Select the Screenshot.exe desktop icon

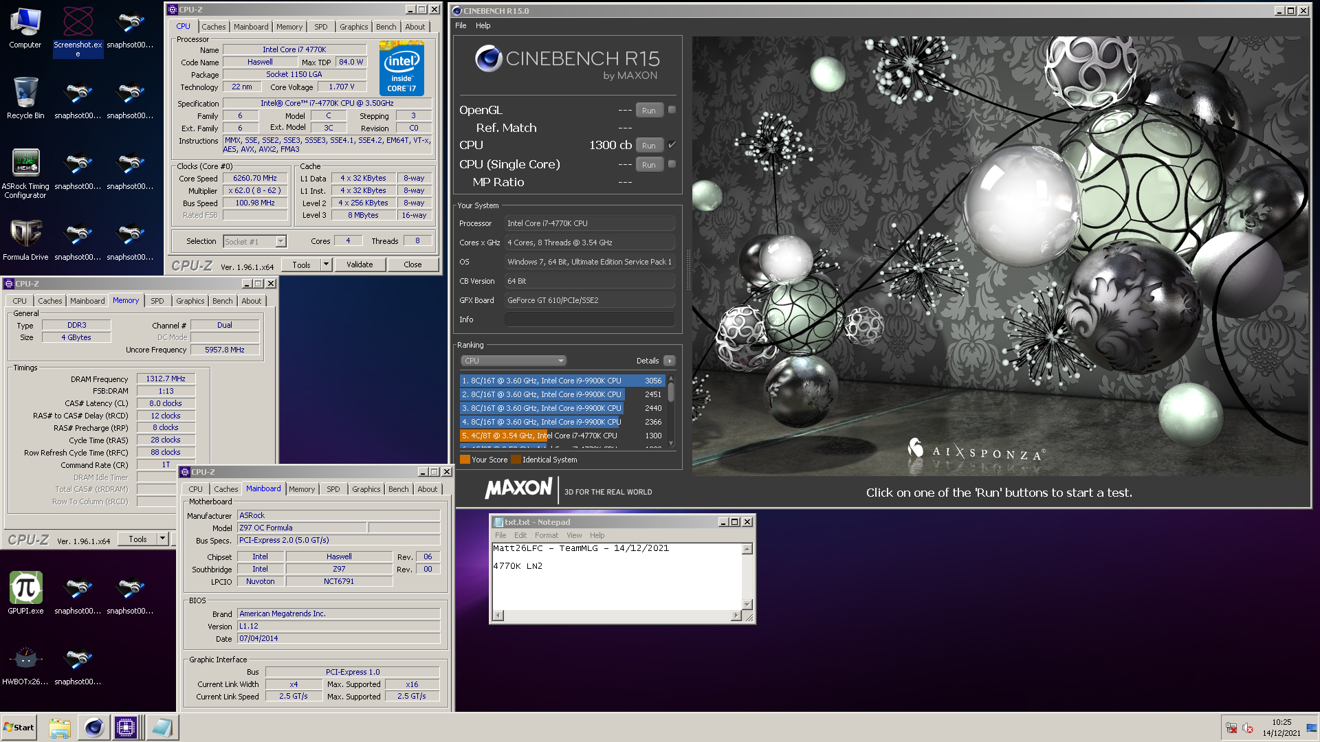[78, 31]
